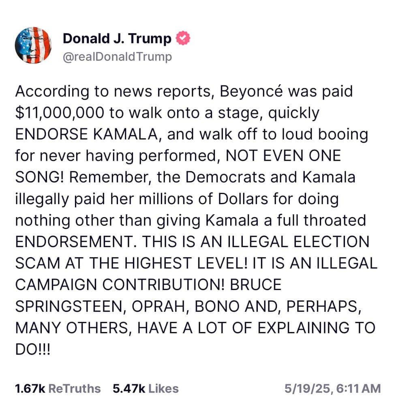Click the word "Democrats" in the post
Image resolution: width=396 pixels, height=405 pixels.
click(225, 177)
